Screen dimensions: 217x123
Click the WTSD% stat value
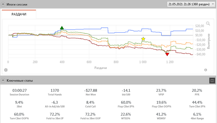(x=126, y=114)
